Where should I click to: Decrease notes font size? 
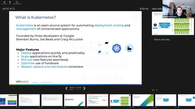pyautogui.click(x=157, y=90)
